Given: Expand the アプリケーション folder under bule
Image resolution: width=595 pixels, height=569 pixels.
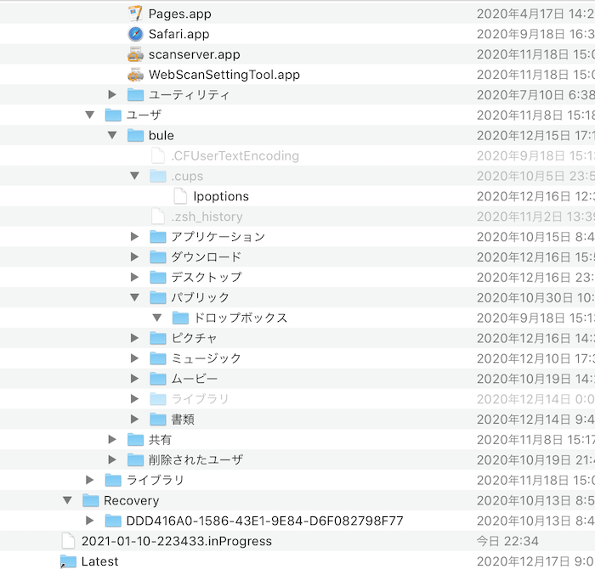Looking at the screenshot, I should point(134,237).
